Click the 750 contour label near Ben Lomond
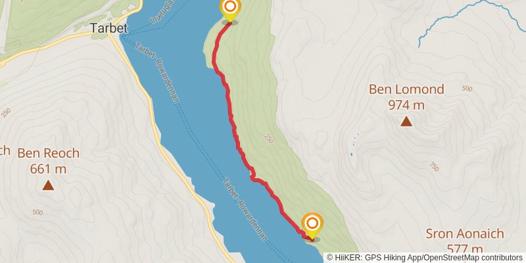 tap(434, 166)
